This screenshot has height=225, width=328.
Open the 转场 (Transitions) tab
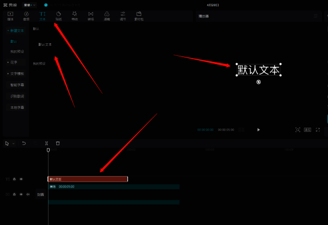pos(91,16)
